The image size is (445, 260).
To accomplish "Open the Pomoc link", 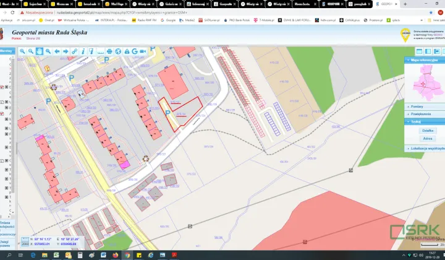I will [17, 38].
